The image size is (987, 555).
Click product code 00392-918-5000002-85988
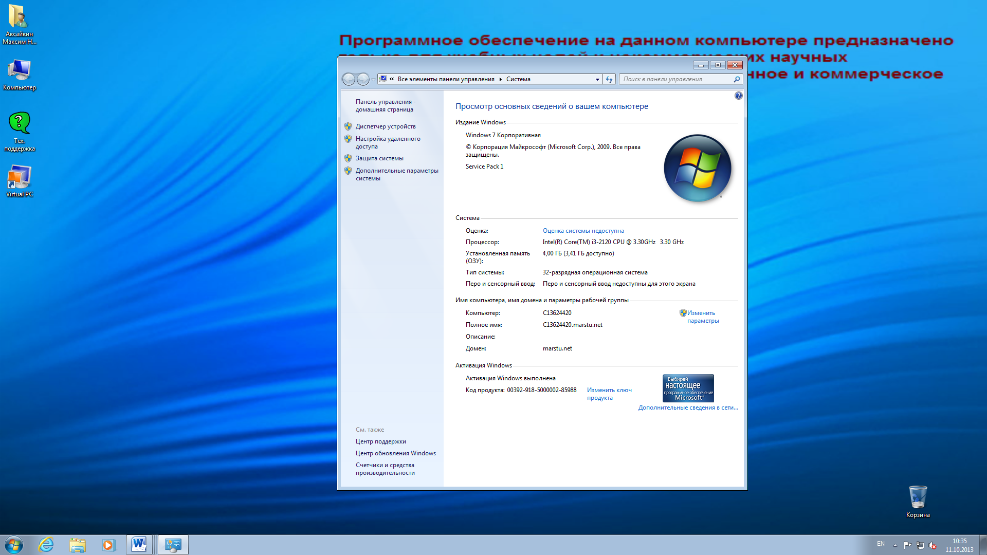(541, 390)
